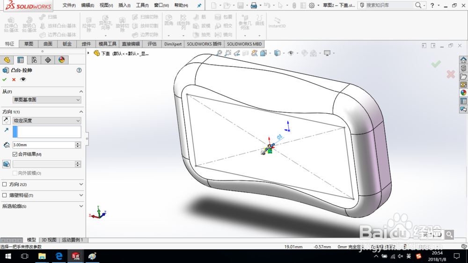The image size is (468, 263).
Task: Click the direction of extrusion selection box
Action: click(47, 131)
